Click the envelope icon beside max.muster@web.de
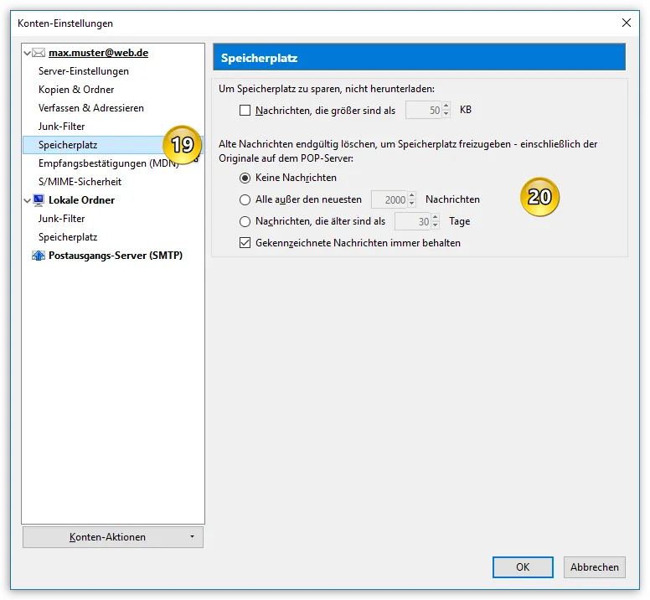650x600 pixels. (39, 53)
